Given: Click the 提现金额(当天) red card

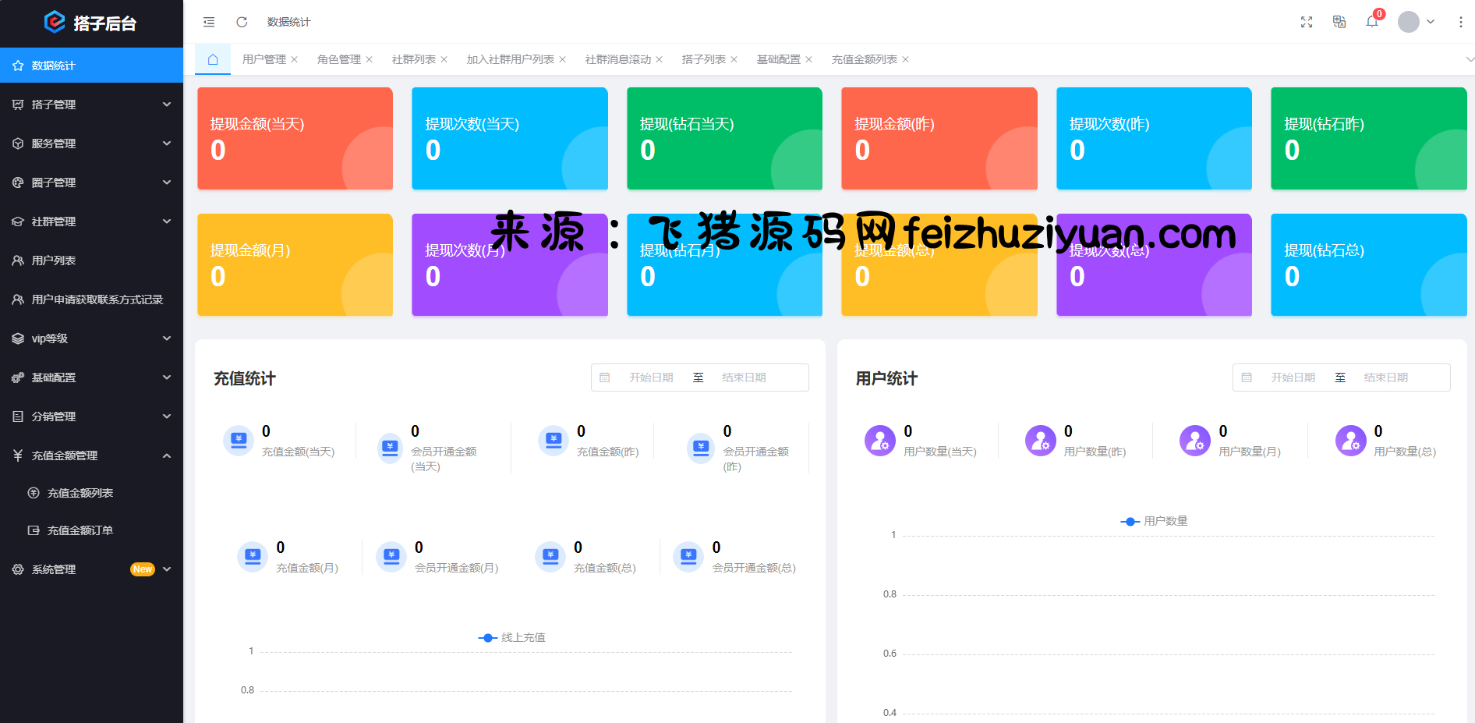Looking at the screenshot, I should click(295, 138).
